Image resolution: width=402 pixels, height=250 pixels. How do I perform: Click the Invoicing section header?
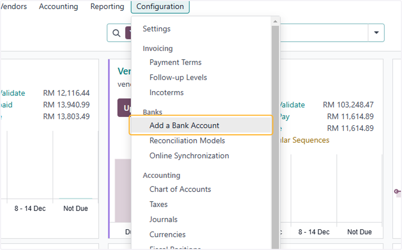click(x=158, y=48)
